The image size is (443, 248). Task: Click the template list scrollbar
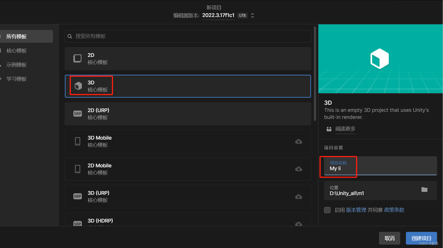[315, 74]
